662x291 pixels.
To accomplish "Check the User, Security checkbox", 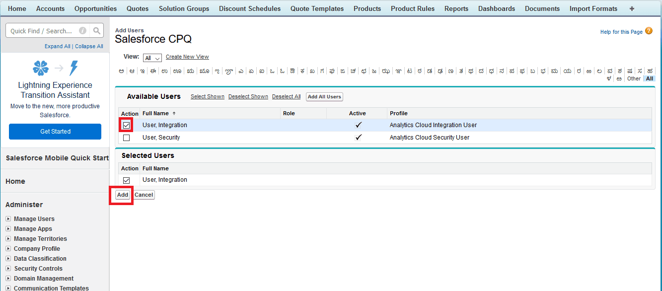I will 126,138.
